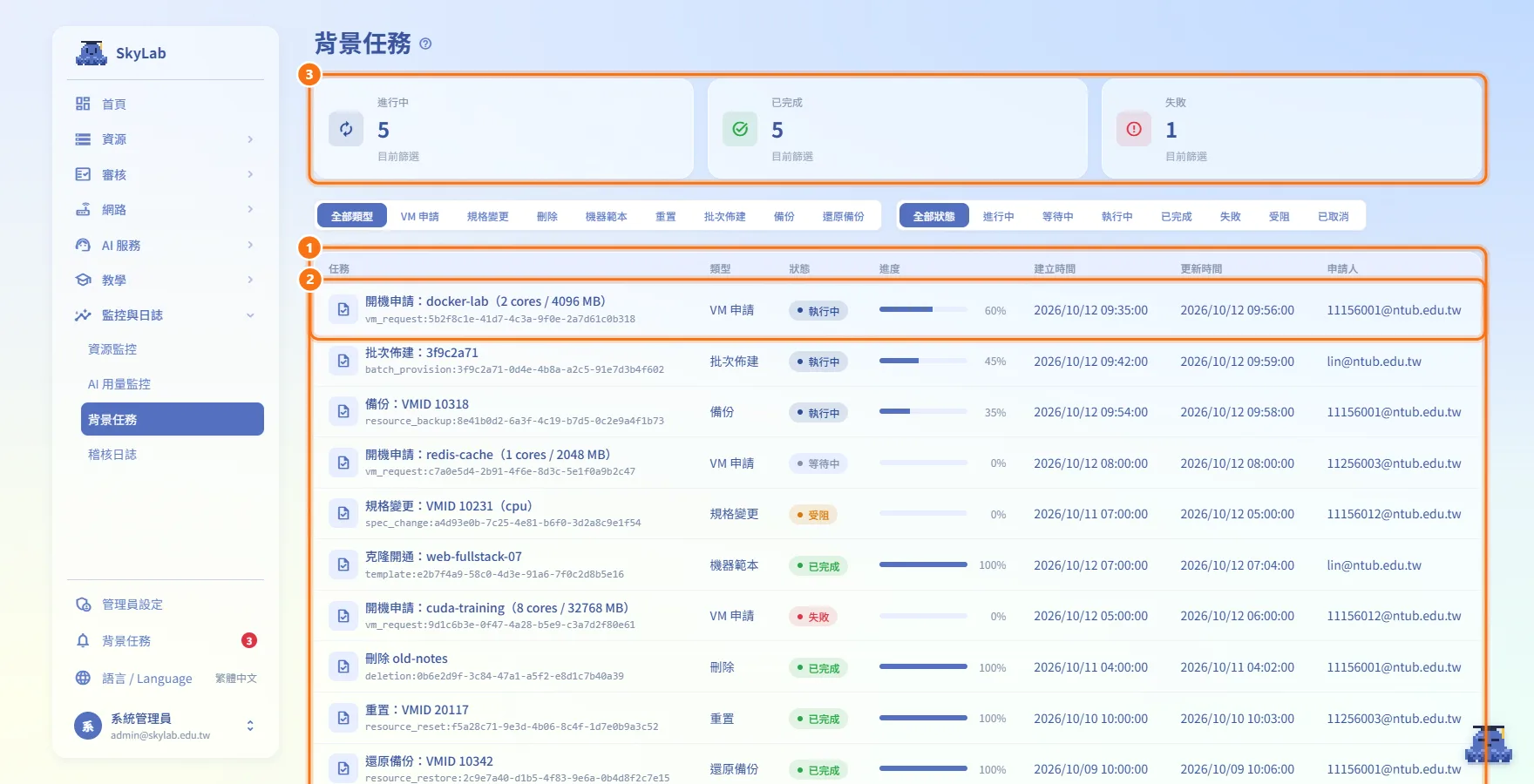Screen dimensions: 1534x784
Task: Click the 受阻 status badge on VMID 10231
Action: pyautogui.click(x=813, y=515)
